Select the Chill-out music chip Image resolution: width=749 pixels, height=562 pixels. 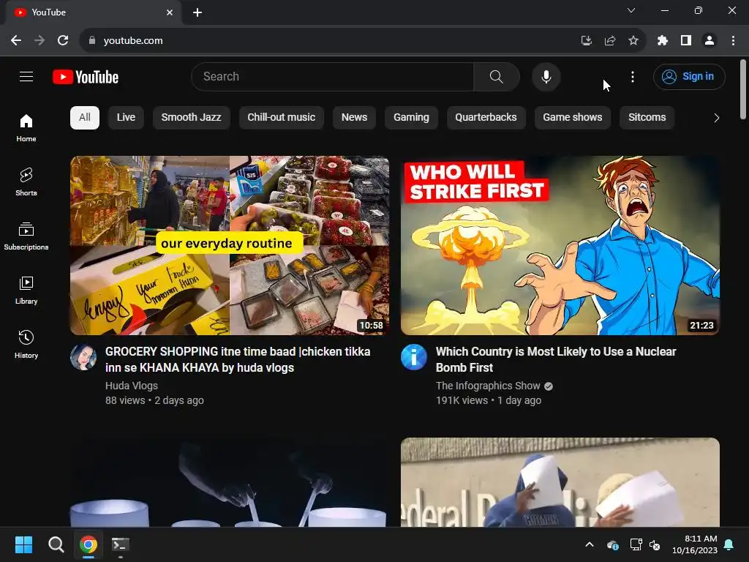point(282,118)
